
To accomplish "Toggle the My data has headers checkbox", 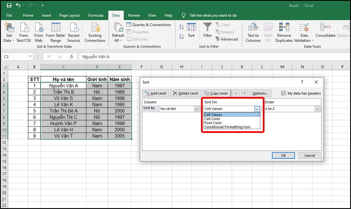I will tap(284, 93).
